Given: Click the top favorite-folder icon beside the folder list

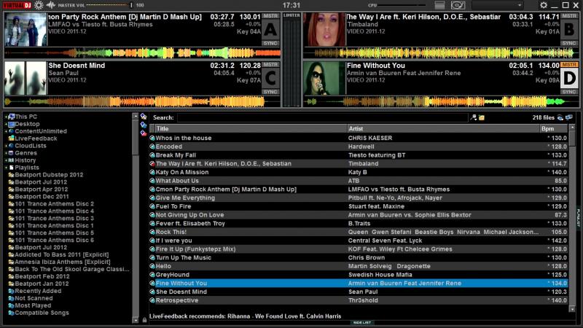Looking at the screenshot, I should tap(144, 117).
